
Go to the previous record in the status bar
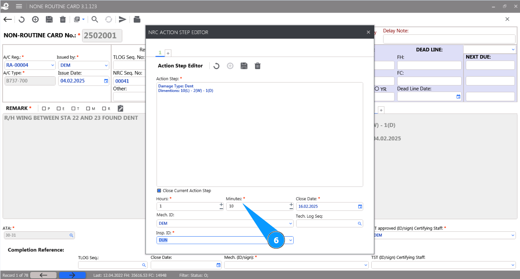43,275
